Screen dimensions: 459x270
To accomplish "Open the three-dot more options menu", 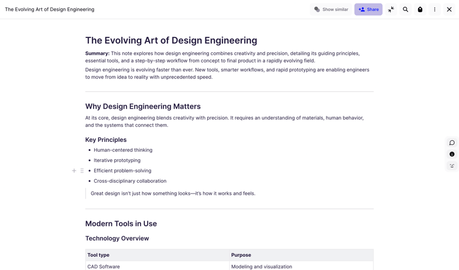I will click(435, 10).
